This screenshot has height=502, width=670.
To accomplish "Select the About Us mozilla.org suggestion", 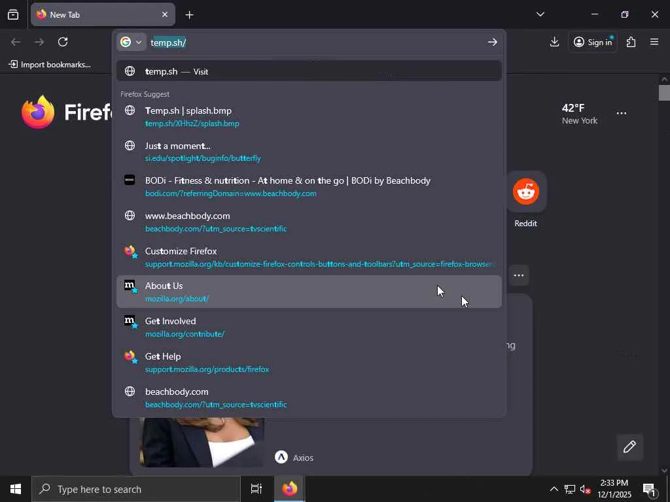I will point(309,292).
